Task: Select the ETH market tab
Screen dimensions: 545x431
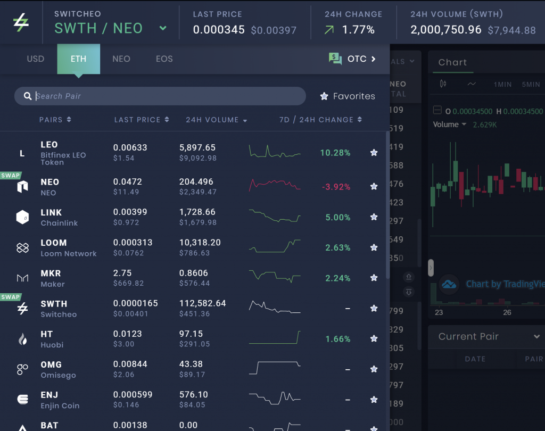Action: tap(79, 59)
